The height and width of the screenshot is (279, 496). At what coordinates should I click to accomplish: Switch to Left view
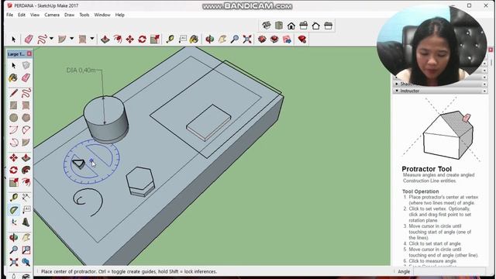[329, 26]
